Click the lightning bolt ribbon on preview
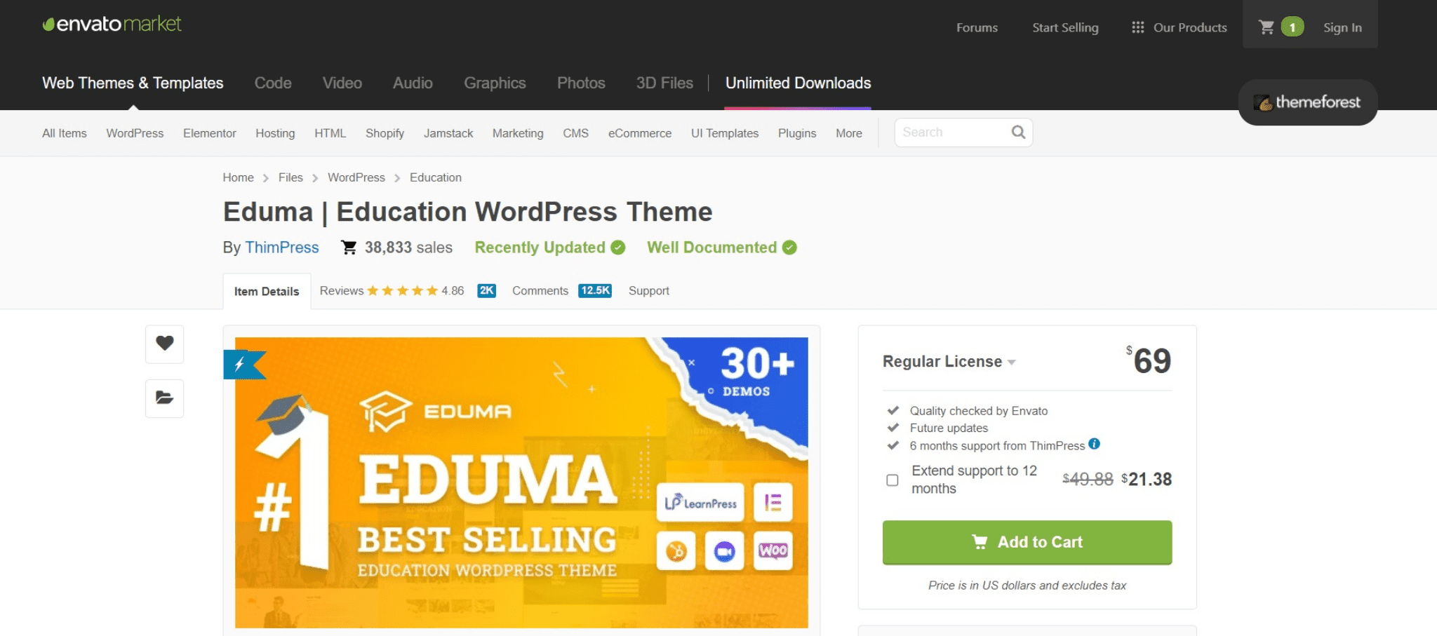 tap(243, 365)
